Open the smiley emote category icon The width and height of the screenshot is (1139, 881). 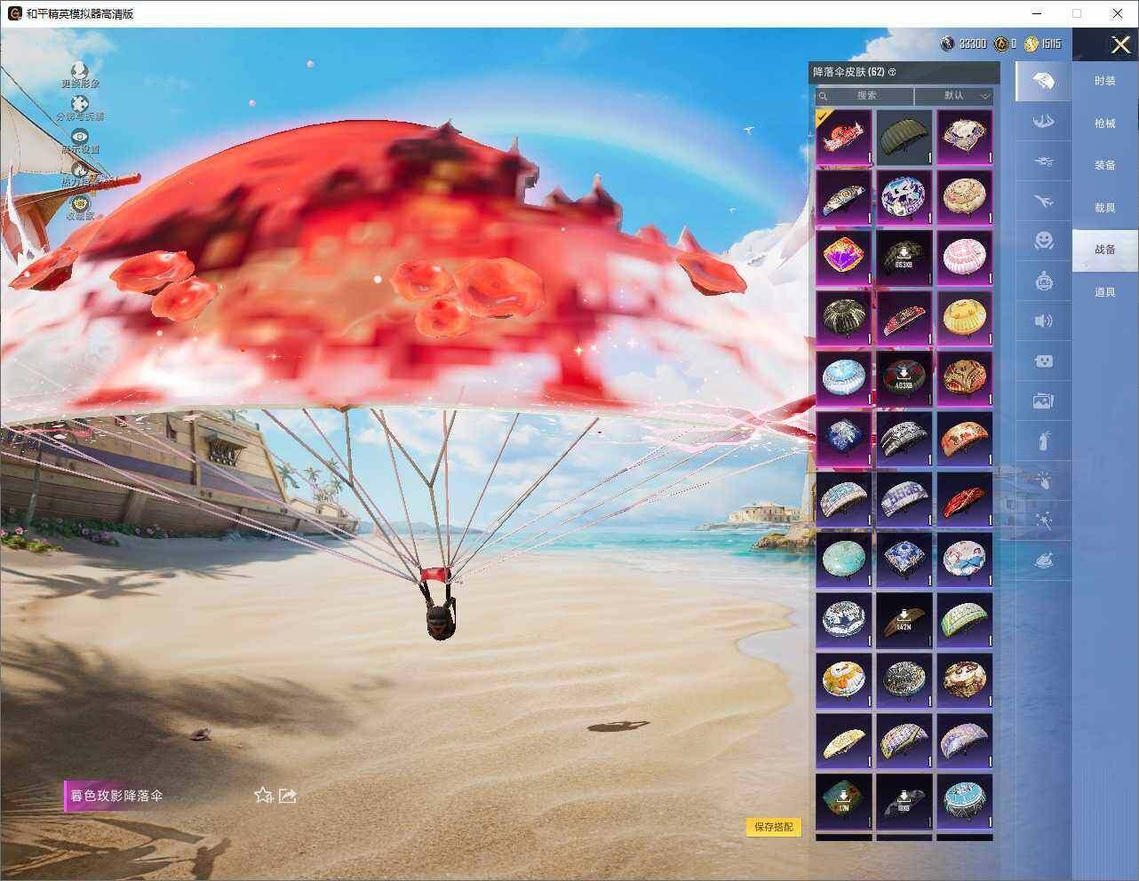1044,240
